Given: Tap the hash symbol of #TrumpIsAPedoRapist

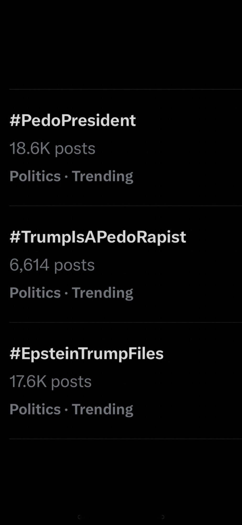Looking at the screenshot, I should [15, 237].
